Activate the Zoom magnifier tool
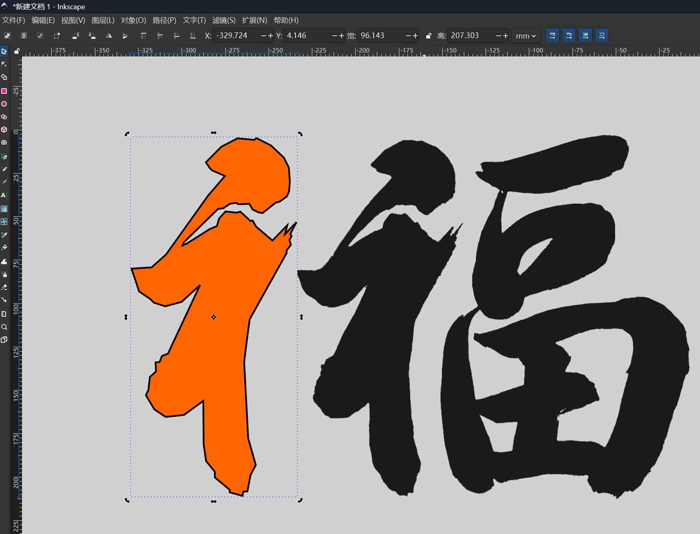The image size is (700, 534). (4, 327)
